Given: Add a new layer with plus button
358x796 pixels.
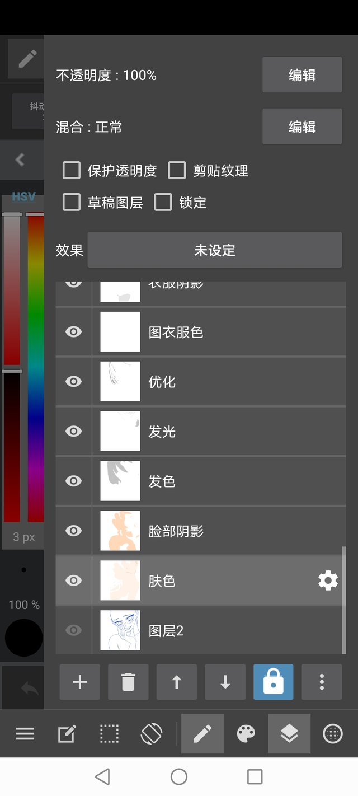Looking at the screenshot, I should click(x=80, y=682).
